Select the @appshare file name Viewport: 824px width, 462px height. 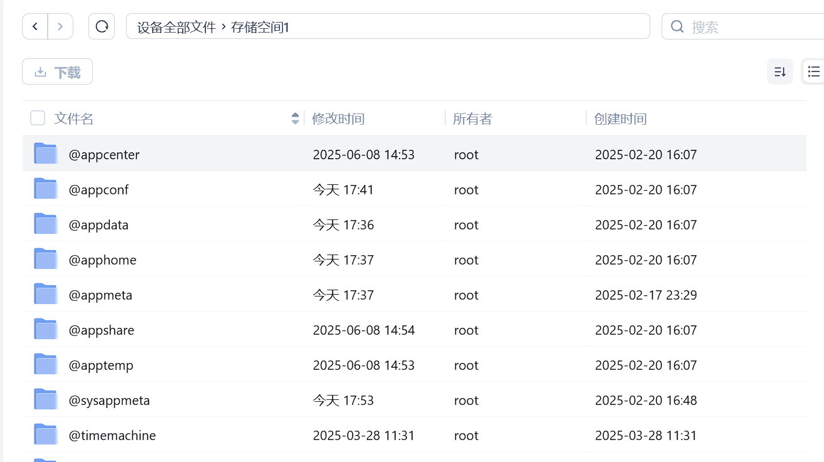coord(101,330)
